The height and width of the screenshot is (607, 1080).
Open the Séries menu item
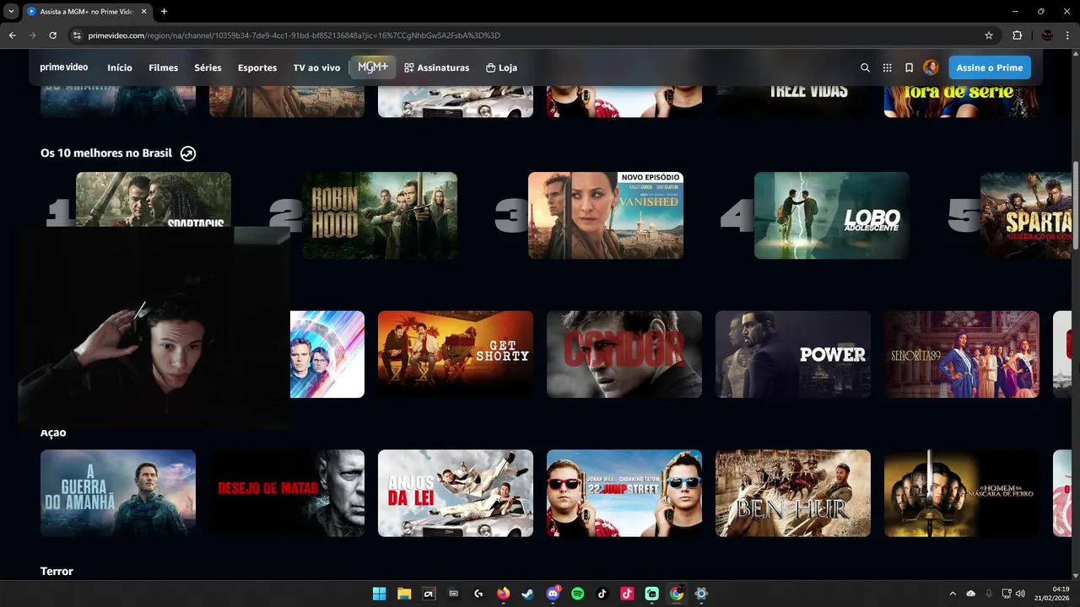tap(208, 67)
